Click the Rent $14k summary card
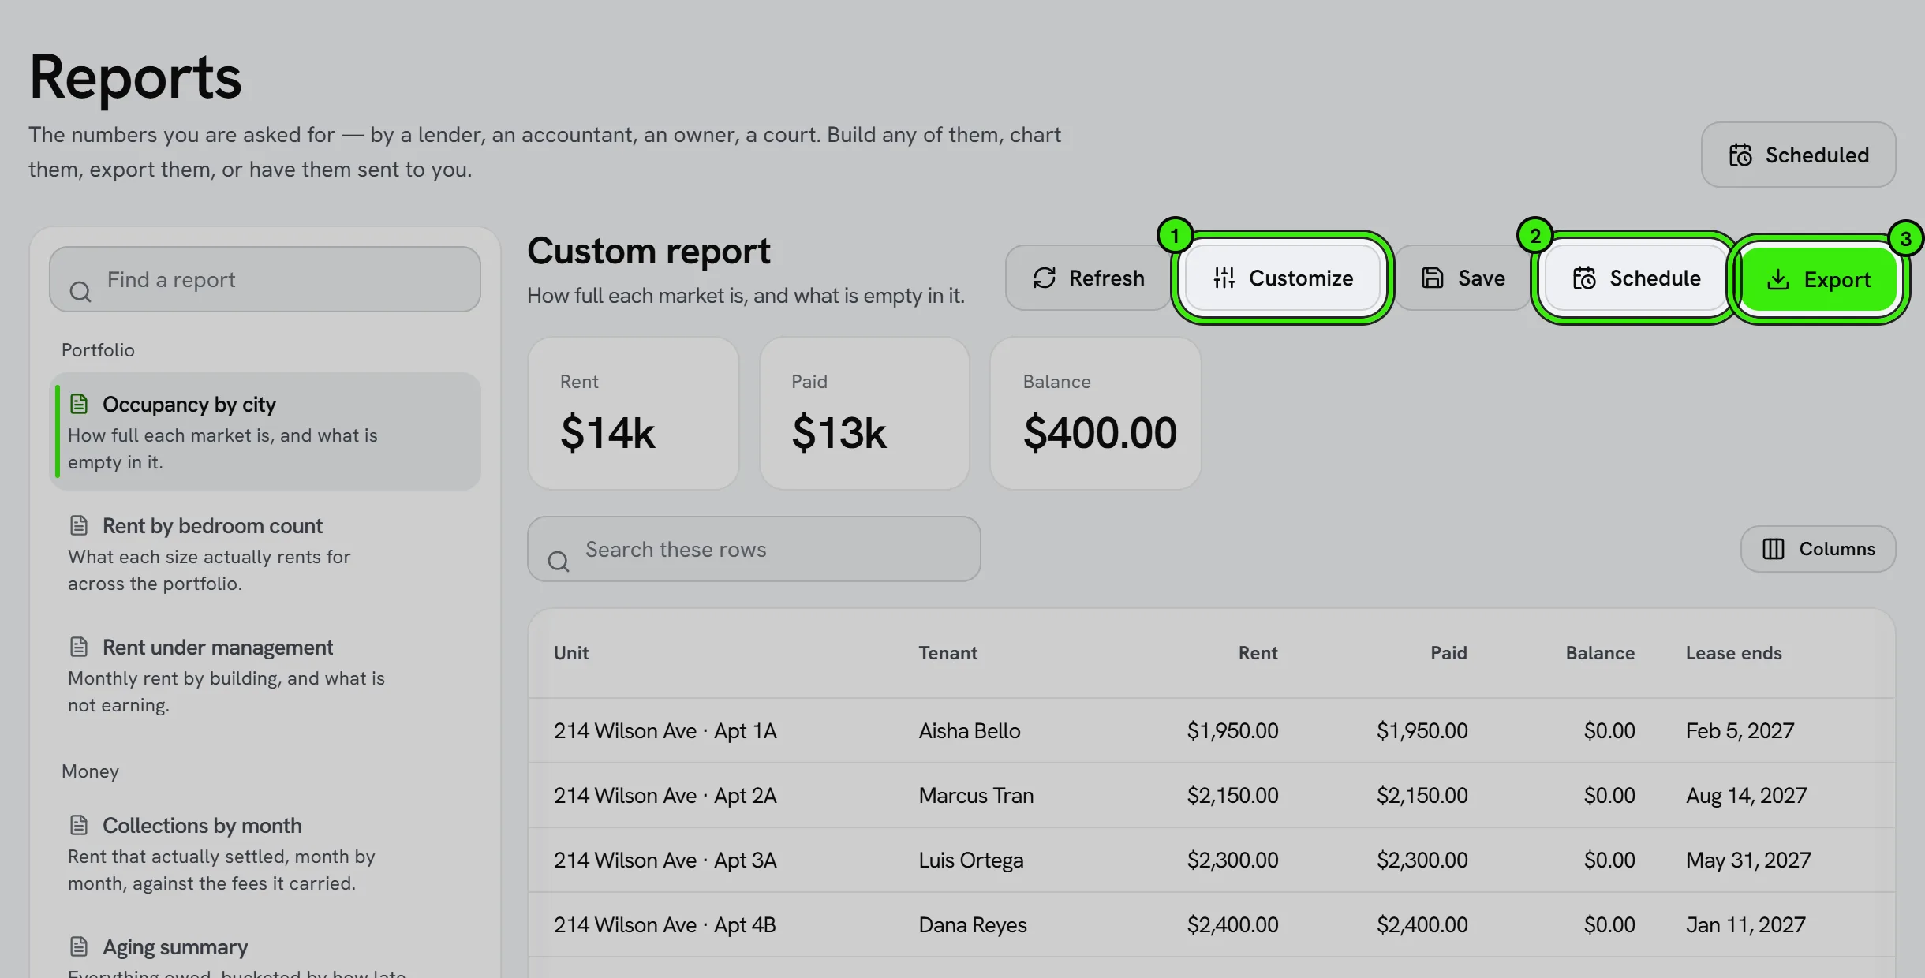Image resolution: width=1925 pixels, height=978 pixels. (x=634, y=413)
